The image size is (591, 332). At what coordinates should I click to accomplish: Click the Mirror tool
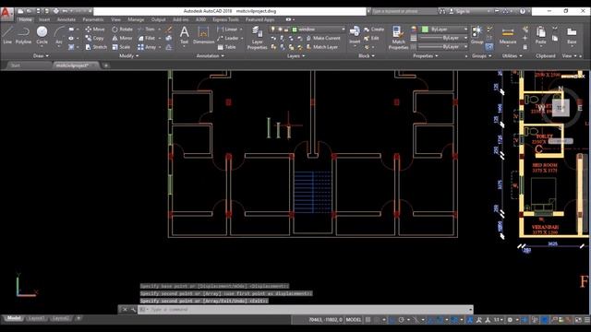coord(122,38)
